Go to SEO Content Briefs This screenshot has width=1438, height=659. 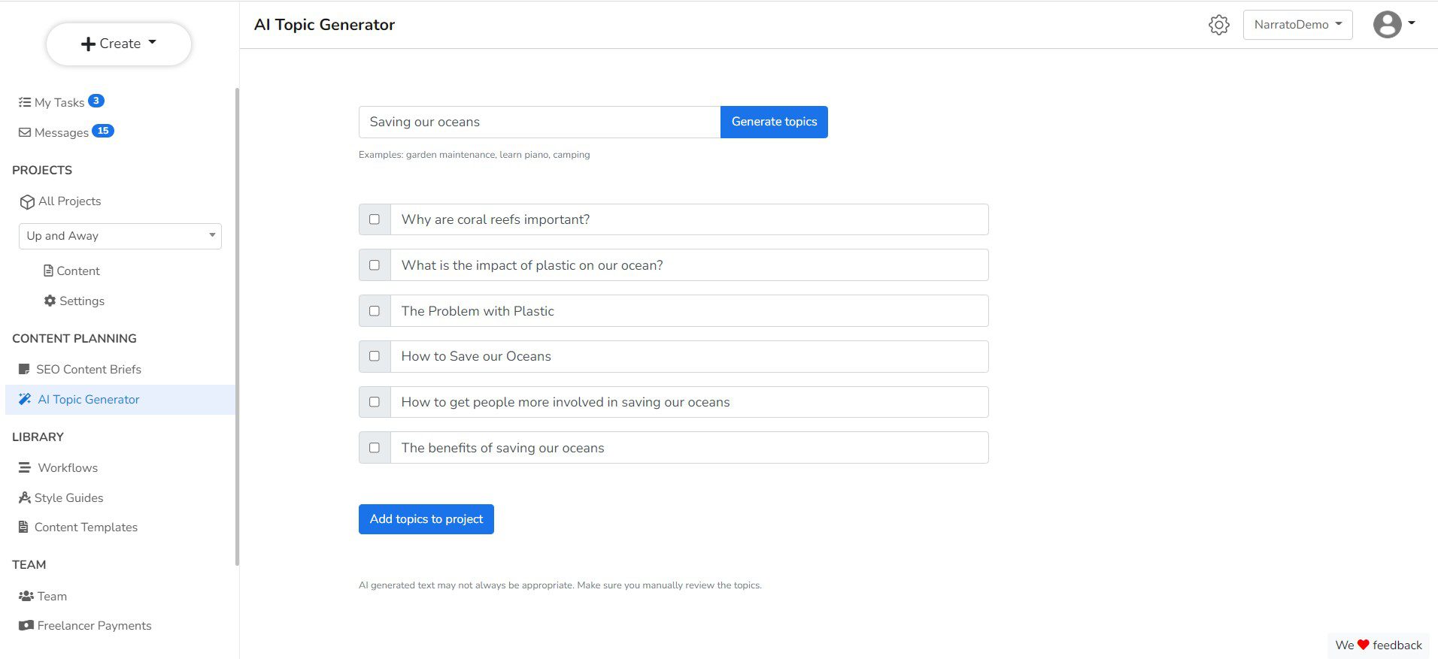pos(88,369)
